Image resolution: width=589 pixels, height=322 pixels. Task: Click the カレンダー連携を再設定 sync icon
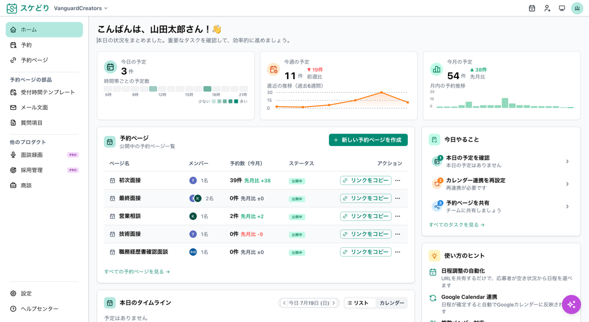point(437,184)
